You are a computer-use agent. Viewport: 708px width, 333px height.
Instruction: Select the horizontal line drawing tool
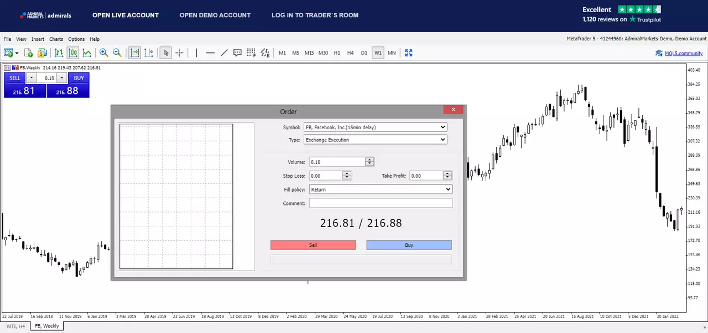pos(210,53)
